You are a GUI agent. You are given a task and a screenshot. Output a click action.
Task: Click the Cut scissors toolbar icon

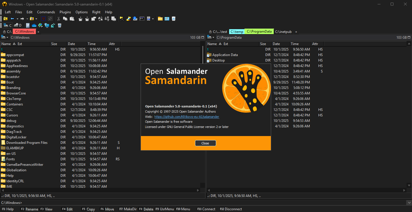tap(58, 19)
